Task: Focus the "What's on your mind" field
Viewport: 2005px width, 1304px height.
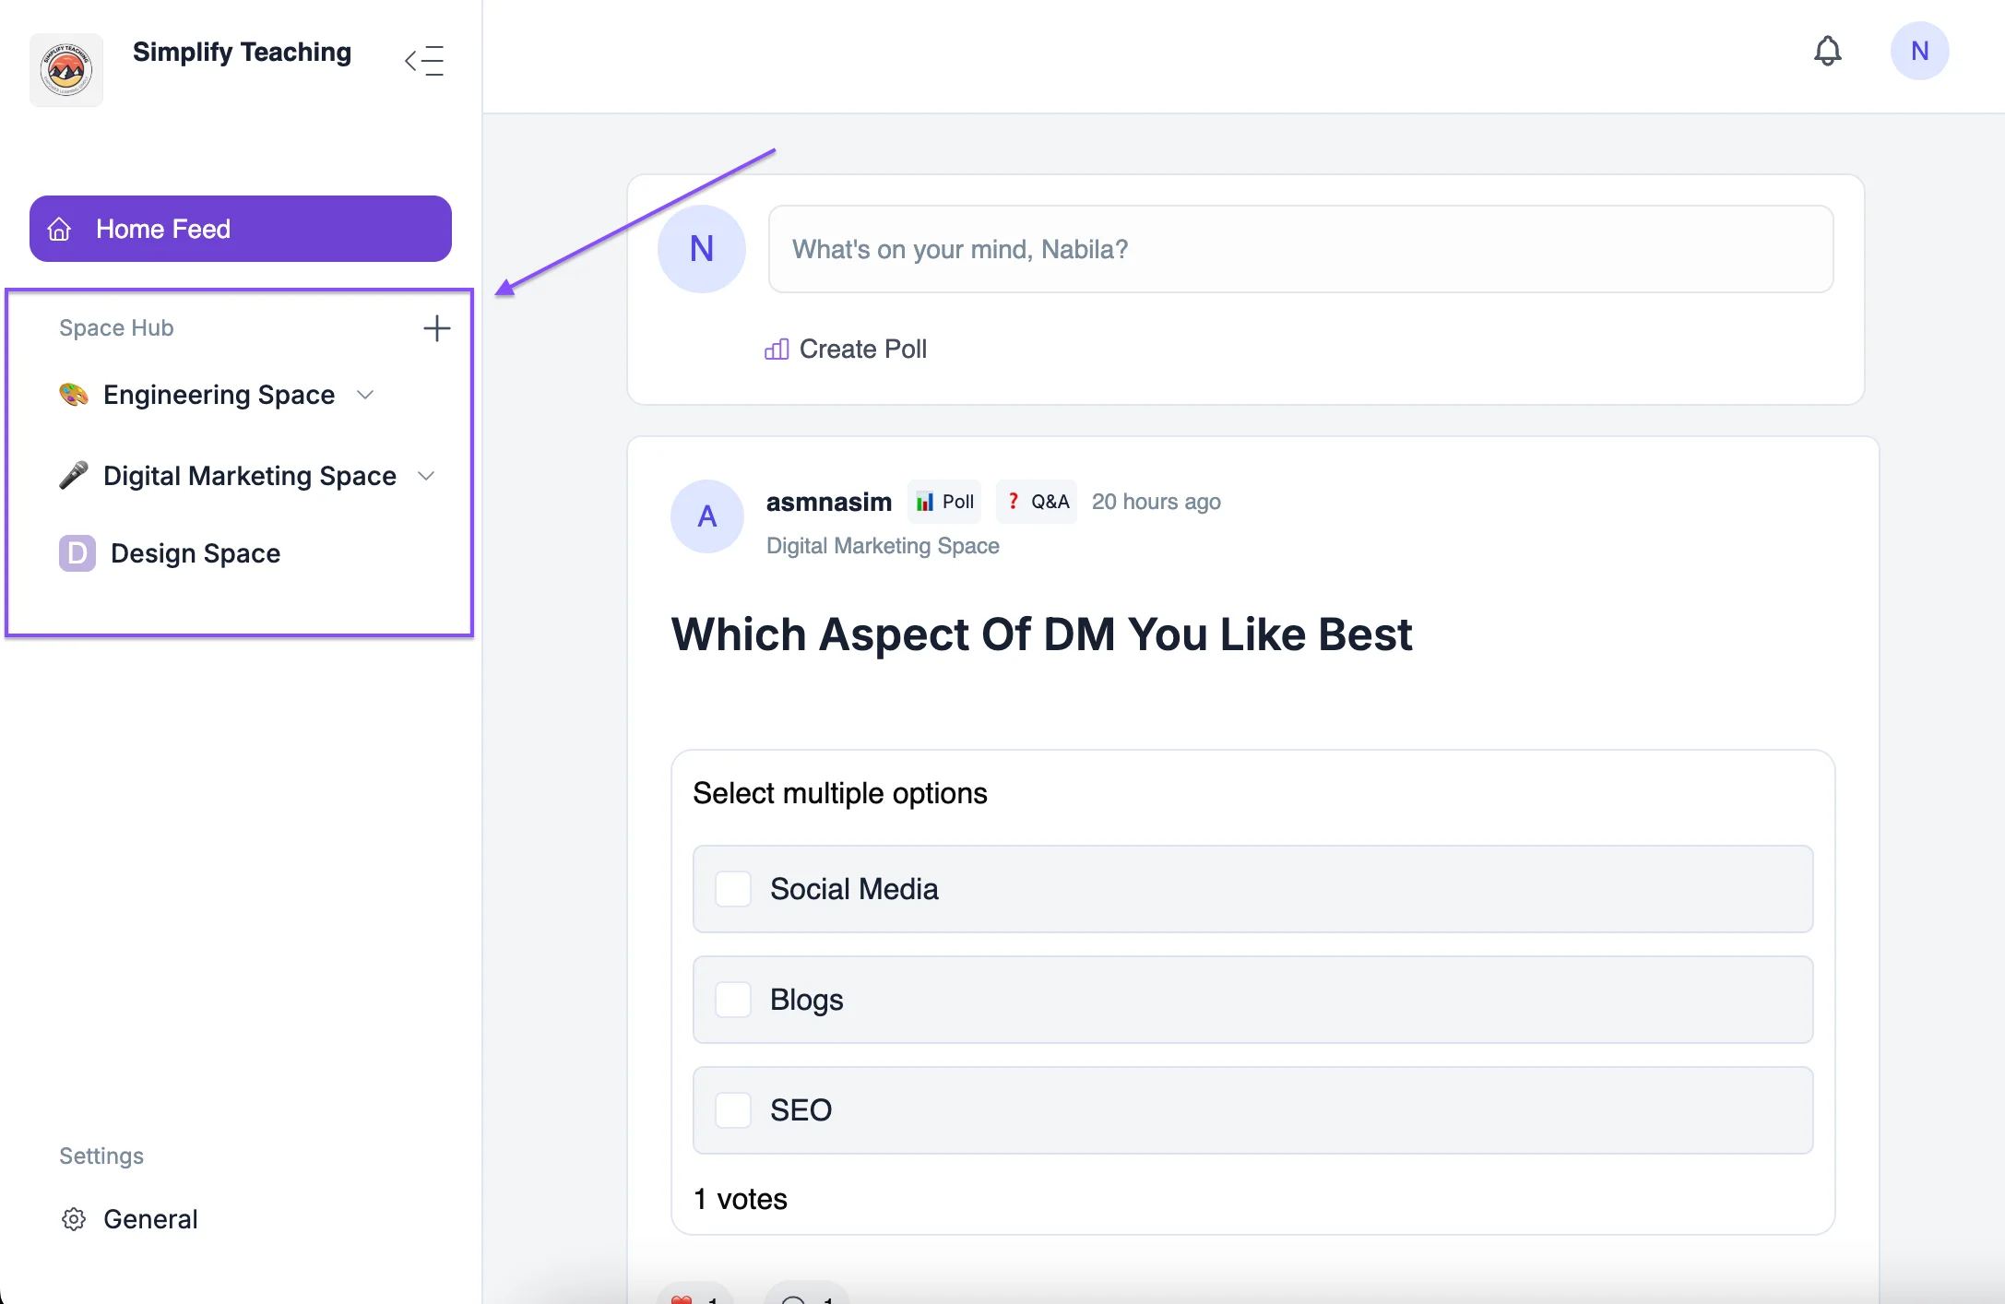Action: coord(1300,249)
